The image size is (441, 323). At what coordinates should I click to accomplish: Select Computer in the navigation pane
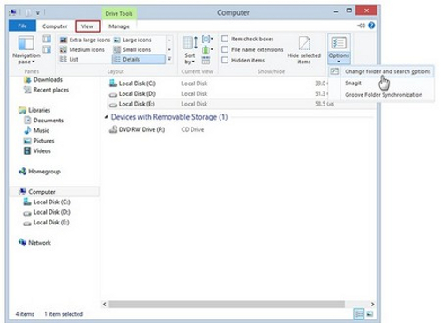point(55,192)
